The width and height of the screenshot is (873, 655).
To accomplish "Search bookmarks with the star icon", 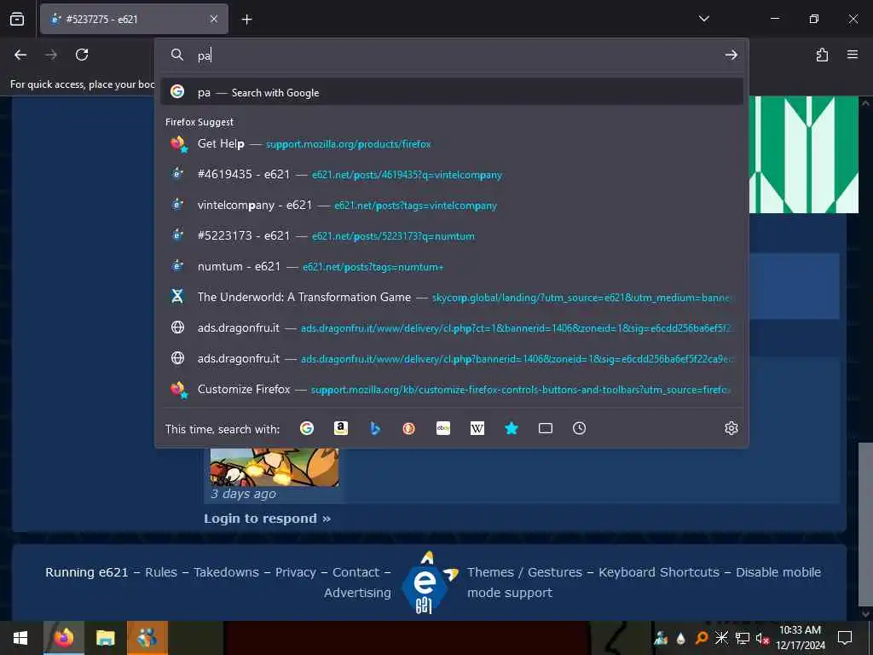I will 512,428.
